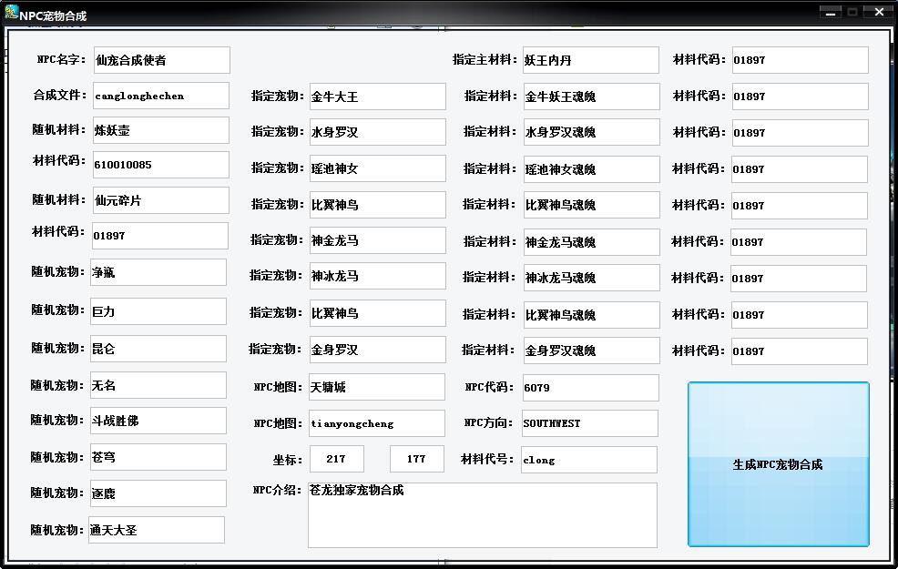Focus the 材料代码 field containing 610010085

click(159, 165)
